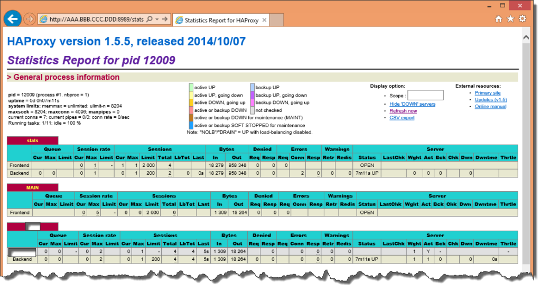Click 'Y' in Act column of bottom table
The image size is (541, 291).
pos(428,252)
